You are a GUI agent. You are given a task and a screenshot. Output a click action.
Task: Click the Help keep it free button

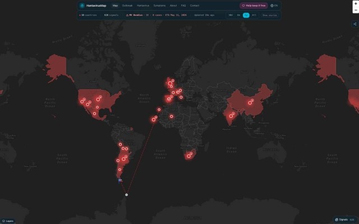click(254, 6)
